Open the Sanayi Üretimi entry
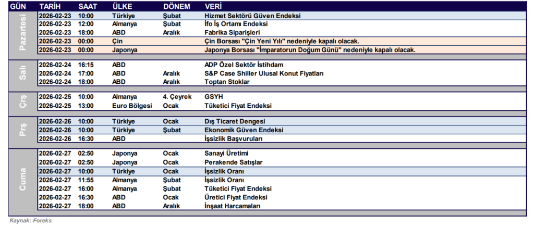Viewport: 534px width, 228px height. coord(226,154)
